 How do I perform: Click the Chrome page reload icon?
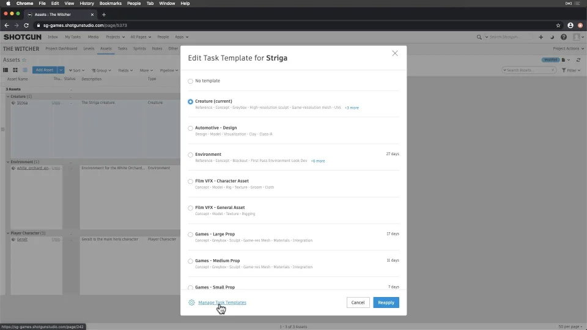point(26,26)
